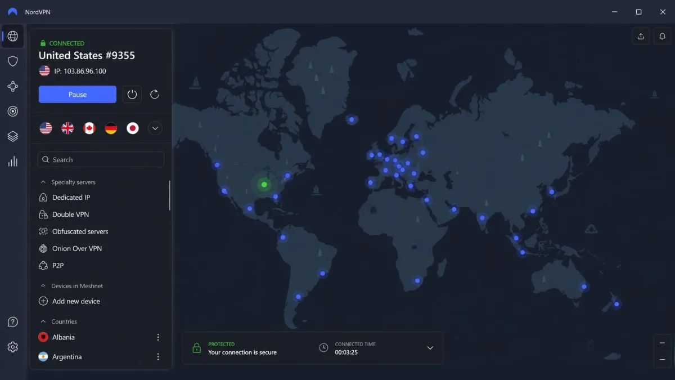Click the Onion Over VPN icon
Image resolution: width=675 pixels, height=380 pixels.
click(43, 248)
